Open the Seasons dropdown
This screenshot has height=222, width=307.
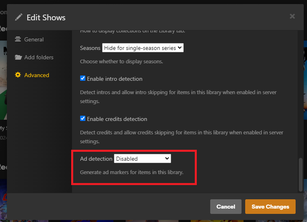click(143, 48)
